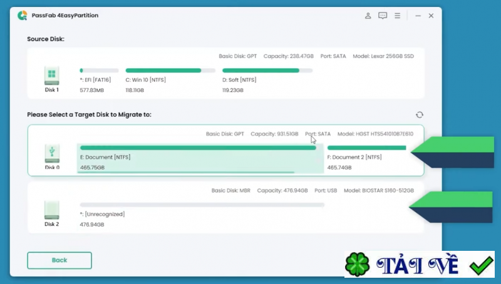This screenshot has width=501, height=284.
Task: Click the Basic Disk: MBR text
Action: click(x=230, y=191)
